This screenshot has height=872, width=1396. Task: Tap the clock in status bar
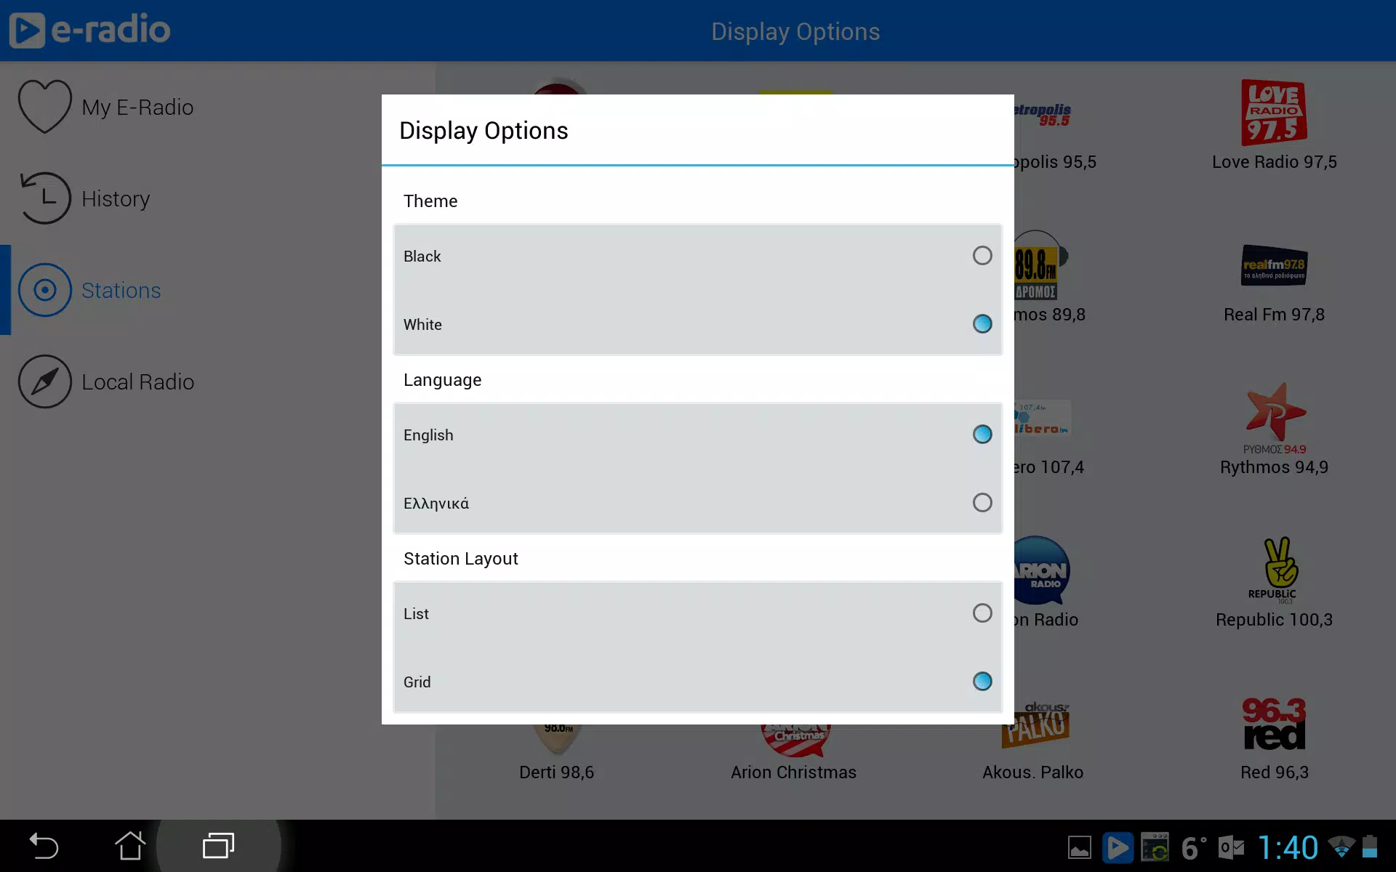pos(1288,847)
